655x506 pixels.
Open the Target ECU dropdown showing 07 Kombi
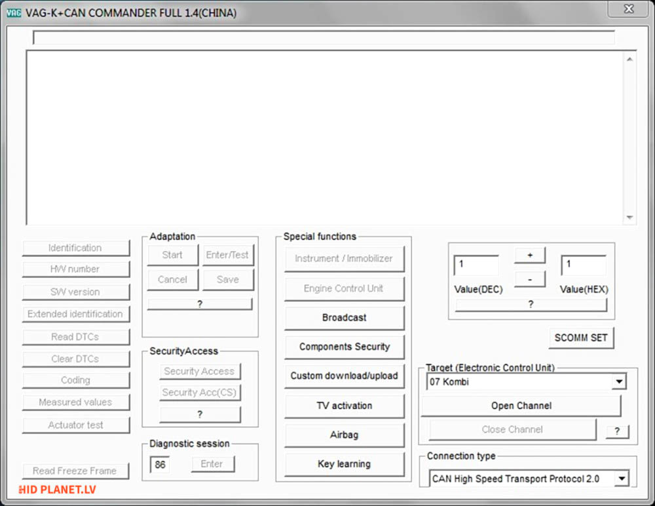click(x=618, y=381)
